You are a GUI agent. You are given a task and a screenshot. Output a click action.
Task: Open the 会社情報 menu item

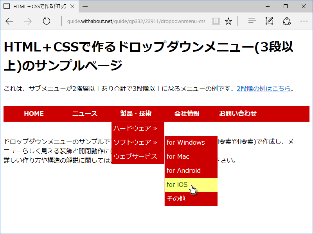pyautogui.click(x=187, y=113)
